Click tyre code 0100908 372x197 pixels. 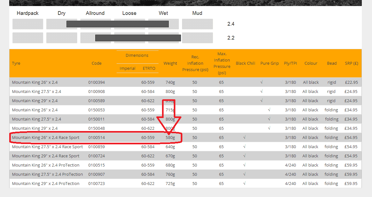97,92
